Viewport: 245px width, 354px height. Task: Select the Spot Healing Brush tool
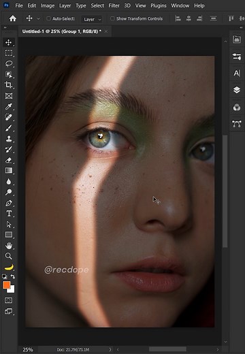click(x=9, y=117)
